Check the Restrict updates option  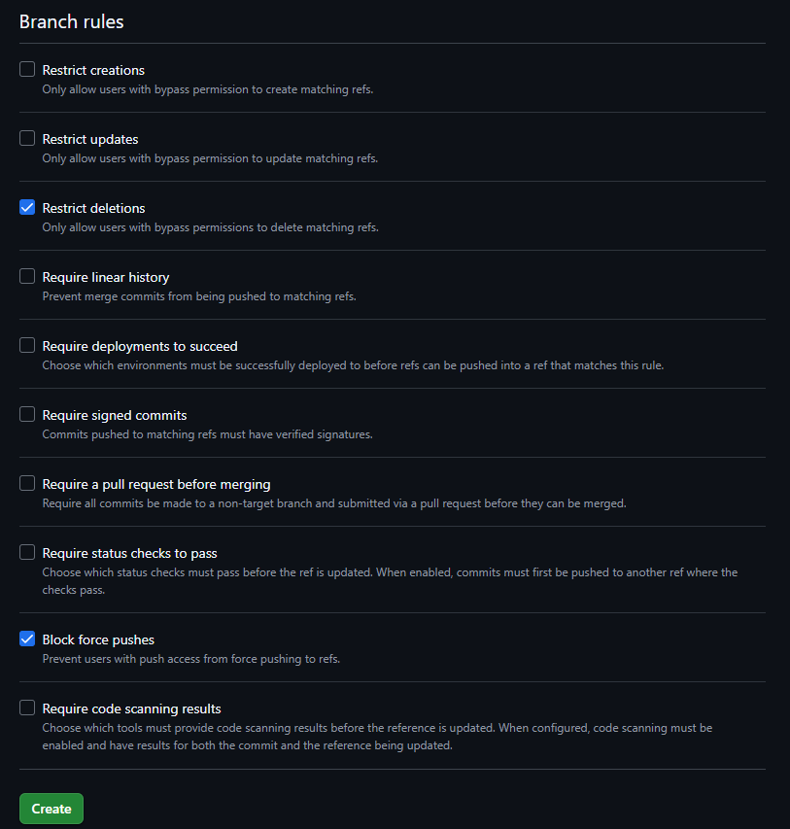tap(27, 139)
